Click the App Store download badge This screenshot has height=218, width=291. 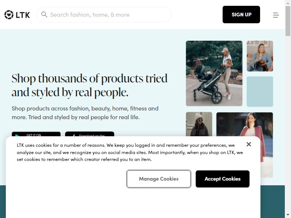click(x=89, y=134)
